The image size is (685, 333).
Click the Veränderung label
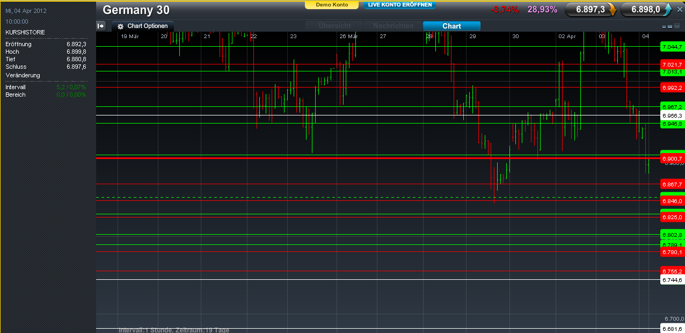(23, 75)
